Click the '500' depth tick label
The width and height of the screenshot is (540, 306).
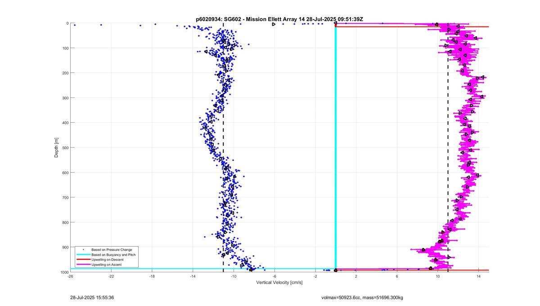(65, 147)
